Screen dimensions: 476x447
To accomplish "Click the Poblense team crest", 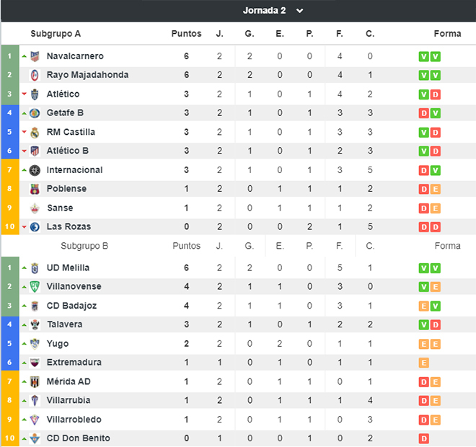I will tap(35, 189).
